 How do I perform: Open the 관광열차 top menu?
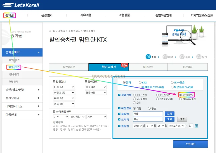(47, 15)
